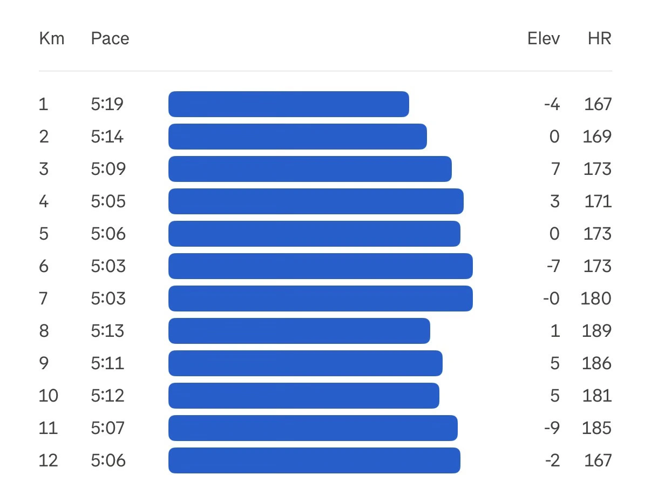
Task: Select the HR column header
Action: pos(600,39)
